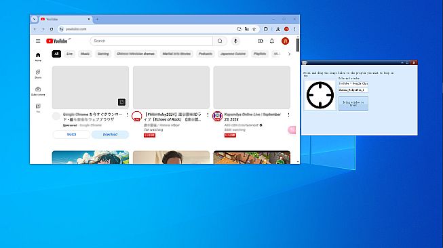Open the Echoes of Rock live video title

click(x=172, y=117)
